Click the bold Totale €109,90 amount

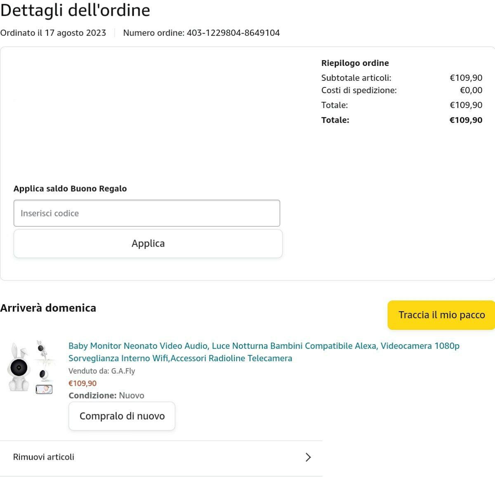(466, 120)
